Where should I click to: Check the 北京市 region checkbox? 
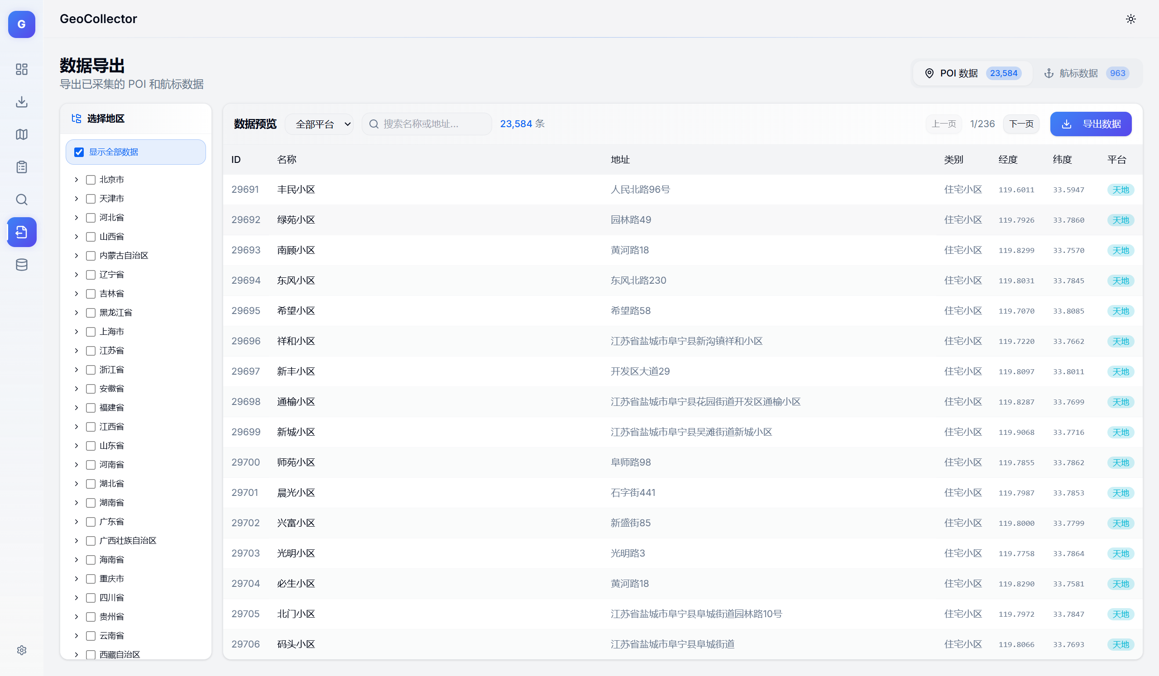tap(91, 180)
